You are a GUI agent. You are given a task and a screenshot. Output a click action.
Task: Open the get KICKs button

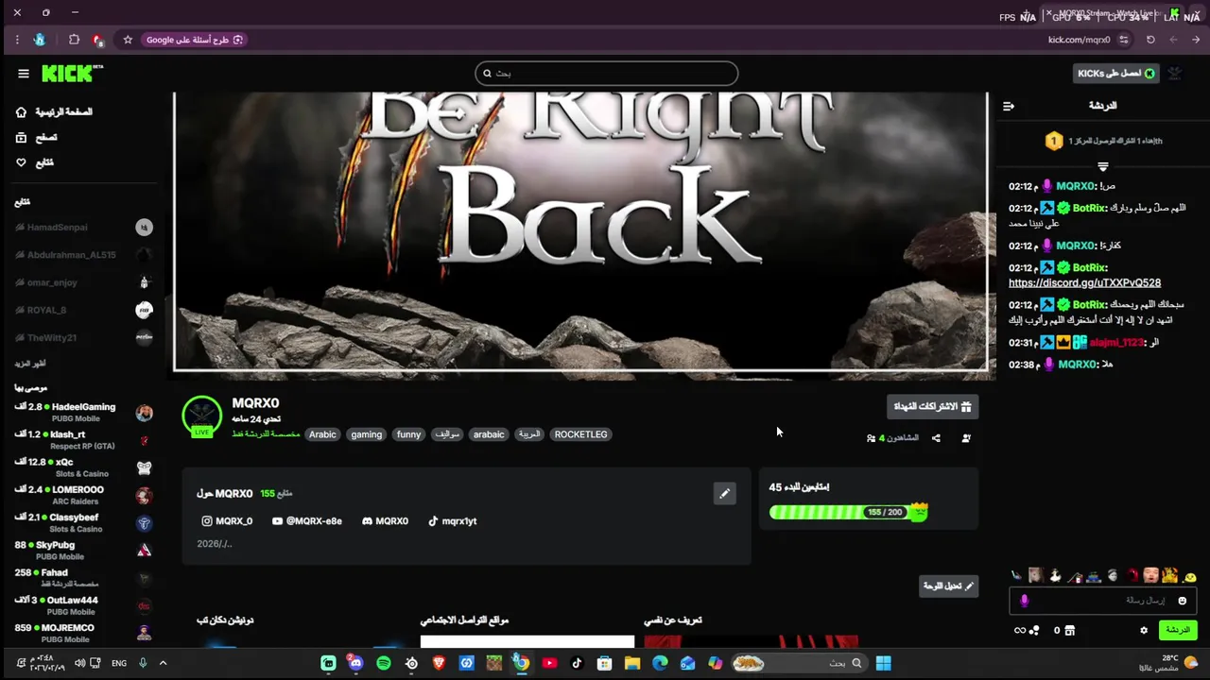coord(1116,74)
